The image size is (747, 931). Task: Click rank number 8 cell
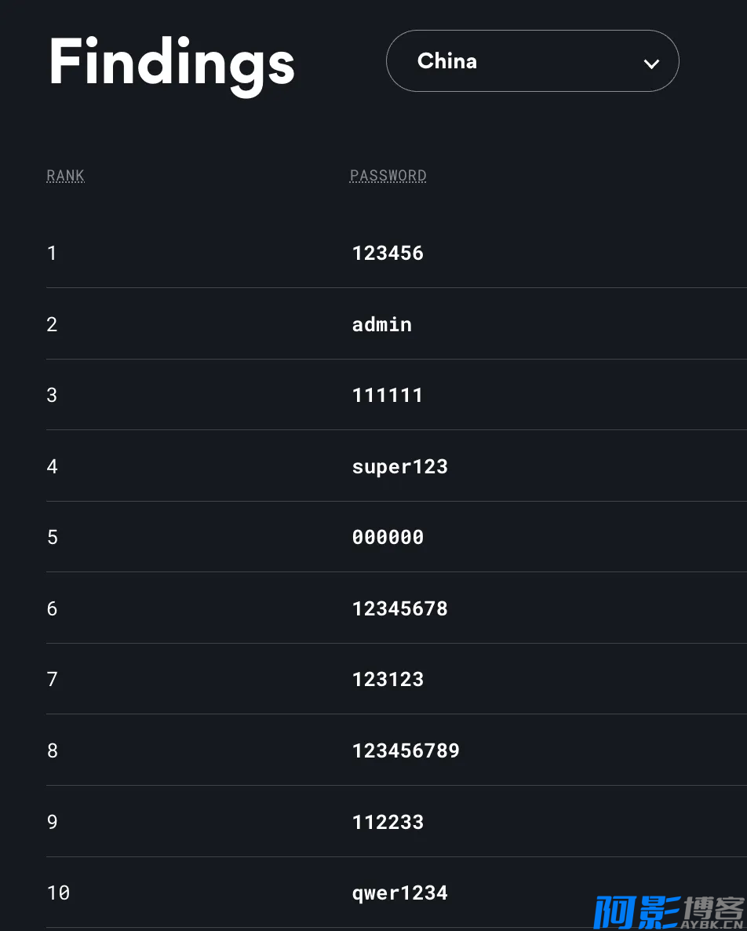pyautogui.click(x=53, y=750)
